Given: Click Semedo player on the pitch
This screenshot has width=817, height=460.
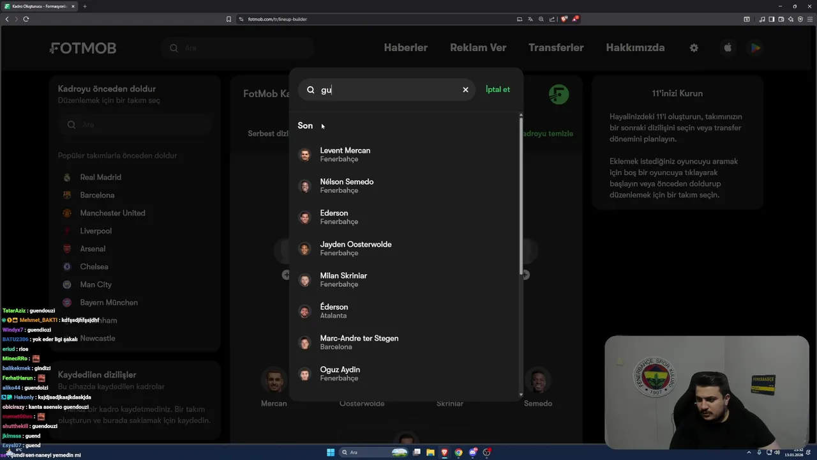Looking at the screenshot, I should 537,388.
